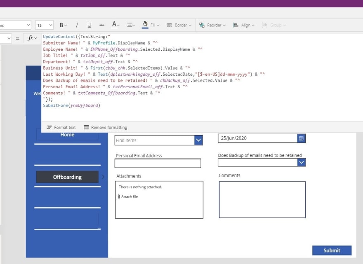The width and height of the screenshot is (363, 264).
Task: Toggle italic formatting
Action: (x=77, y=25)
